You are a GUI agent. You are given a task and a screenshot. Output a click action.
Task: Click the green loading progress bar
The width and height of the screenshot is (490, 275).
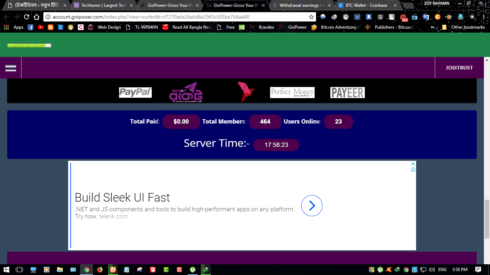pyautogui.click(x=29, y=45)
